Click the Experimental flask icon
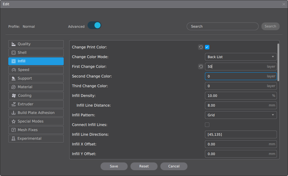Screen dimensions: 288x176 click(x=13, y=139)
